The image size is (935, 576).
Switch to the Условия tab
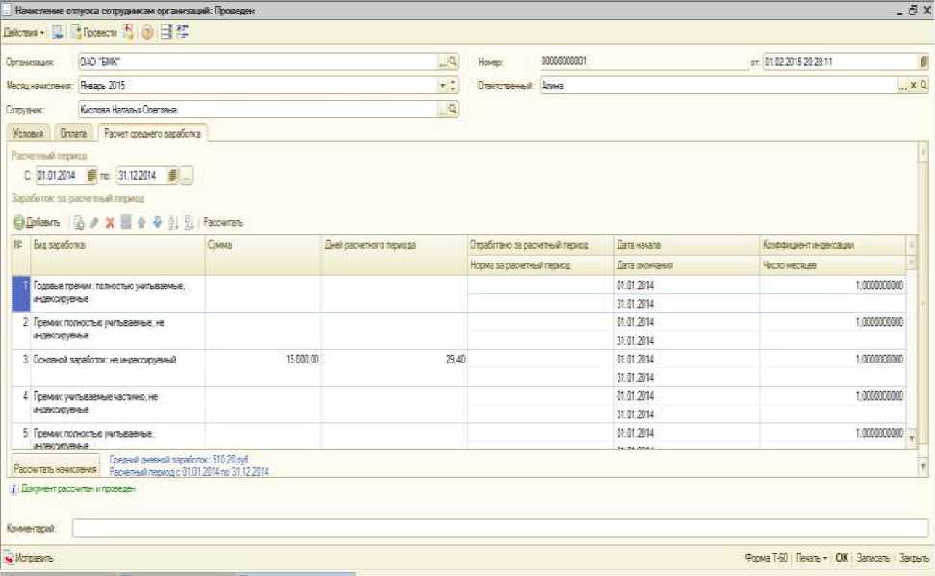point(28,136)
